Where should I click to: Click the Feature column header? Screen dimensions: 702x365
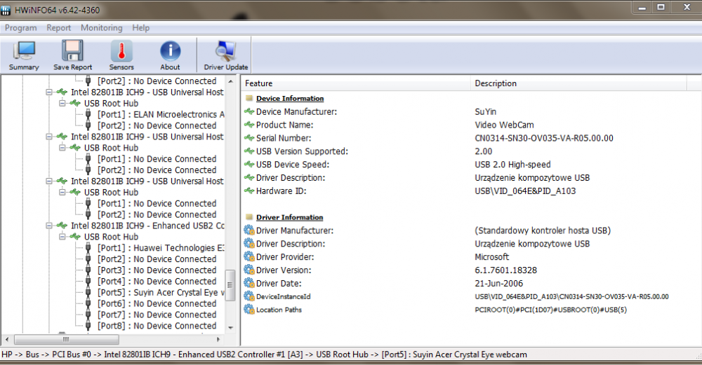point(355,83)
